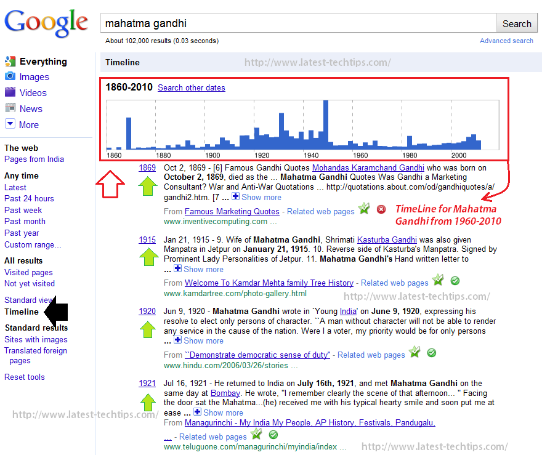Click the red remove icon on the Famous Marketing Quotes result
The height and width of the screenshot is (455, 542).
pyautogui.click(x=381, y=209)
